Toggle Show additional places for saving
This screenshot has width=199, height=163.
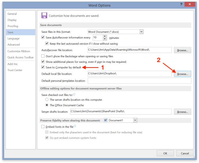[x=43, y=62]
